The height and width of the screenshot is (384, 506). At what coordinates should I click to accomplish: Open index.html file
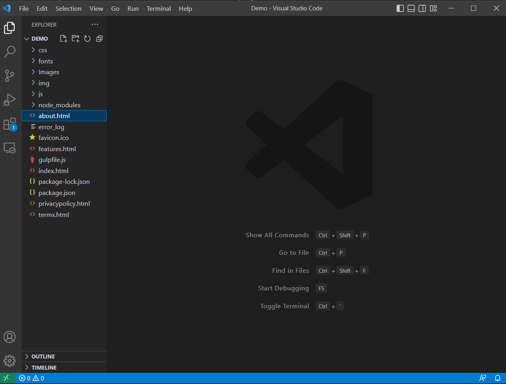(x=64, y=171)
